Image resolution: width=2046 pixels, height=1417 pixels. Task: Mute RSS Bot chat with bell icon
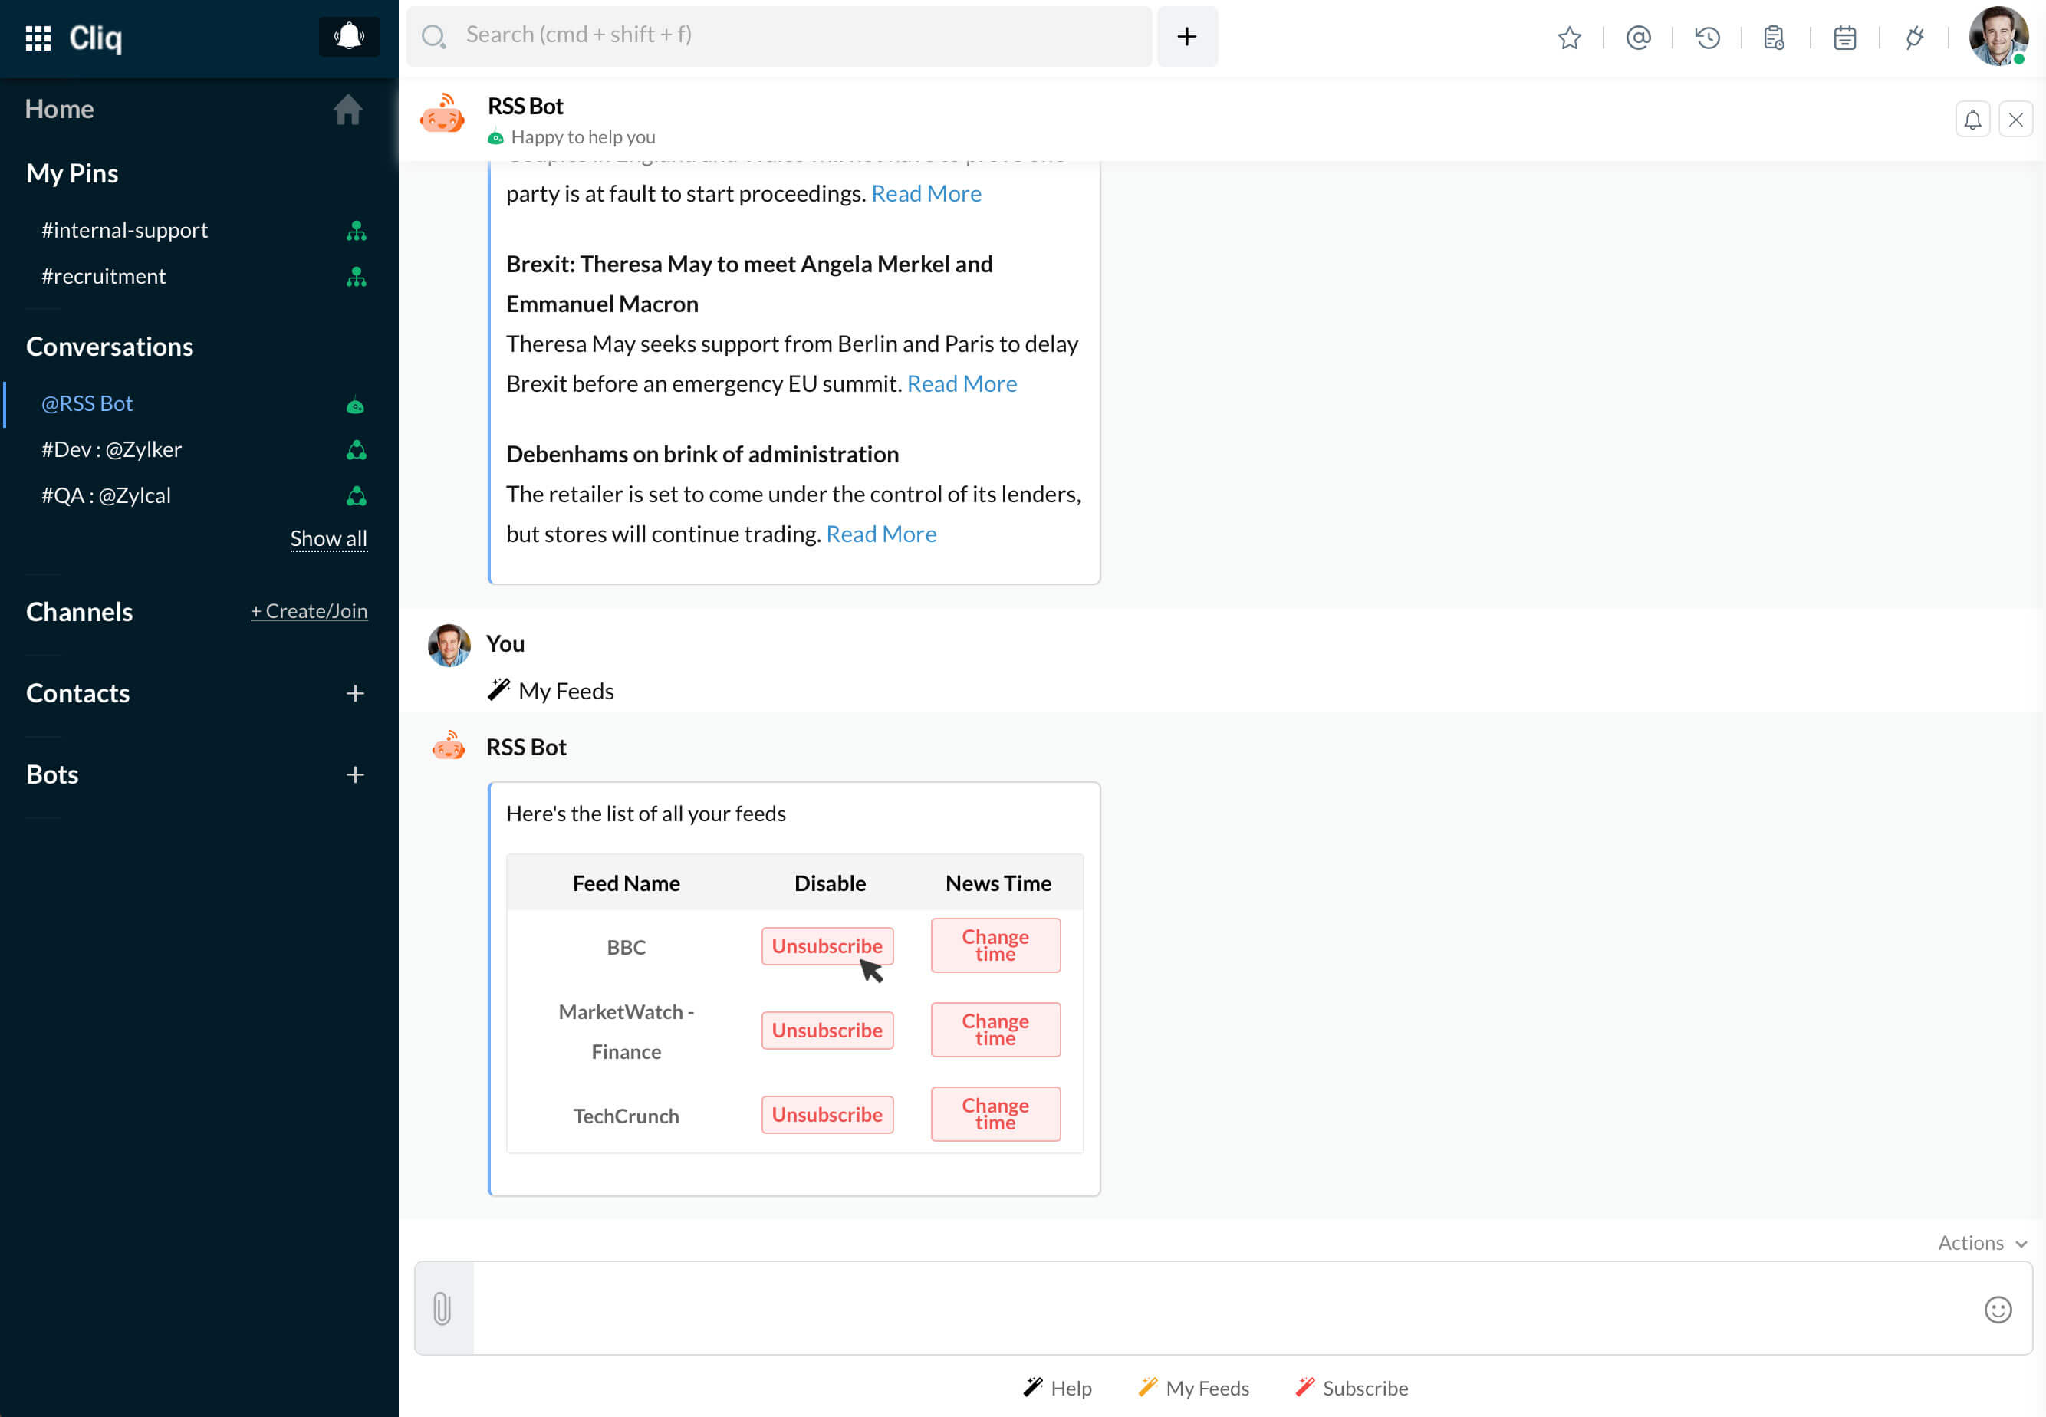(1972, 120)
